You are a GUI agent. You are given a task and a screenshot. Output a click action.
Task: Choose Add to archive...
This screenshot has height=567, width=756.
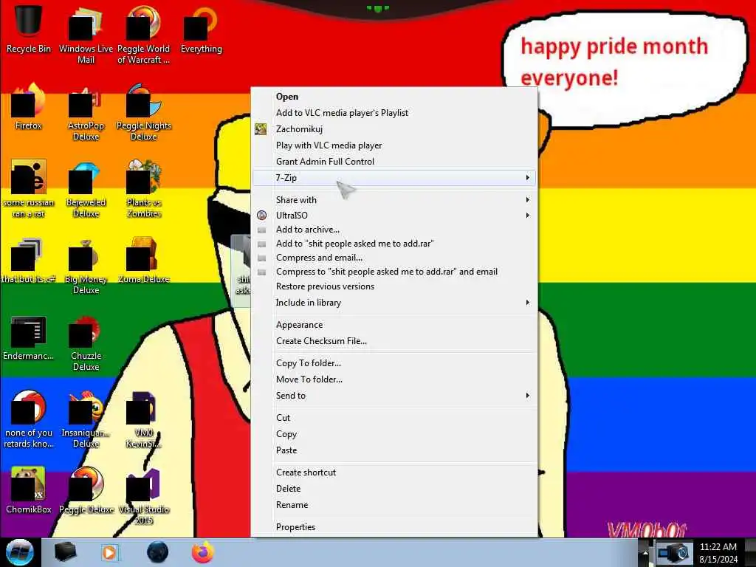tap(394, 230)
